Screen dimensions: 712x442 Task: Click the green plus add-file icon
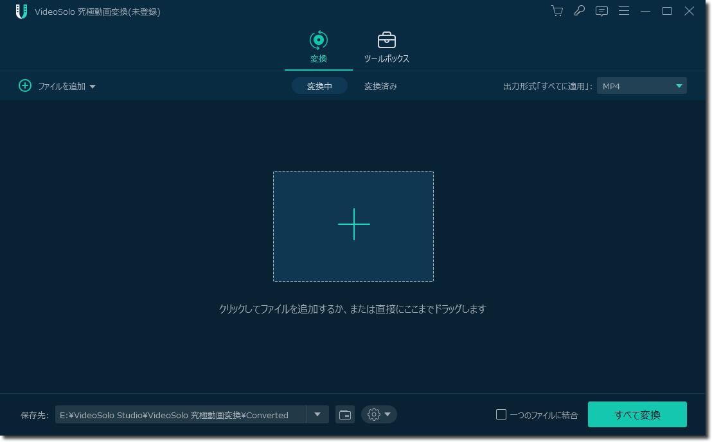[25, 85]
